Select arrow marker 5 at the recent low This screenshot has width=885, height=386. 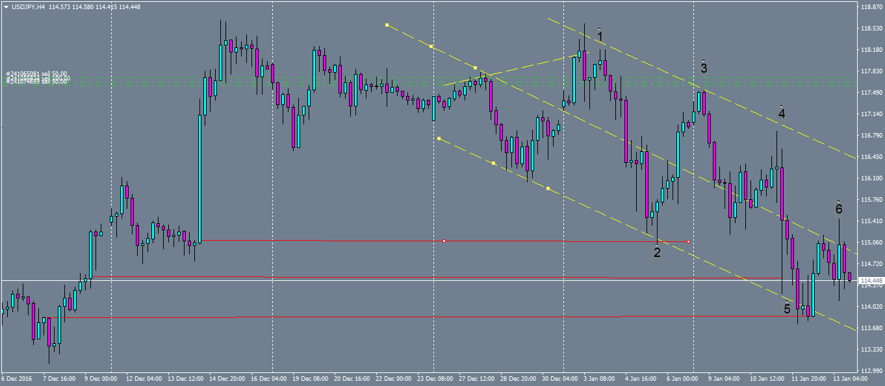(x=786, y=309)
